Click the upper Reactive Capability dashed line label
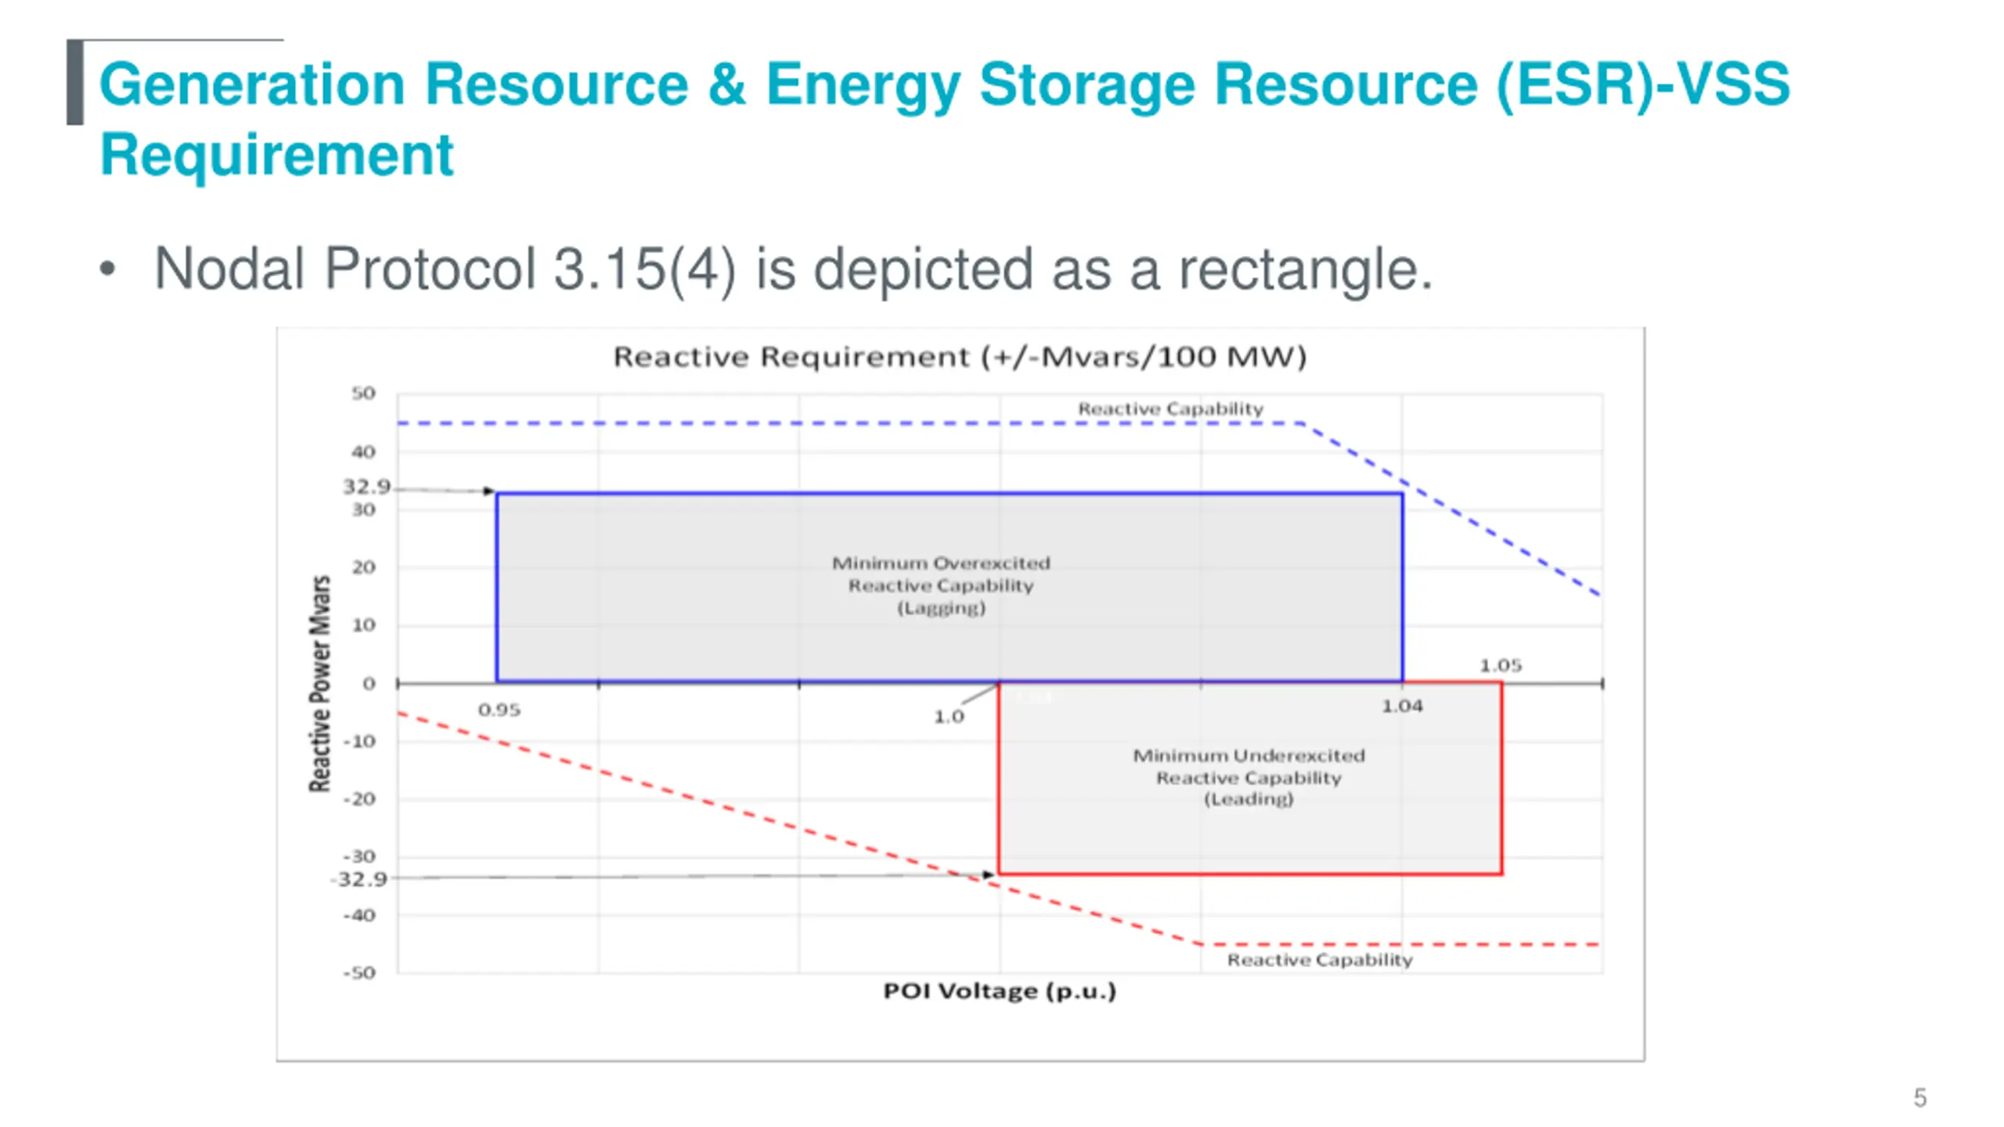Viewport: 2004px width, 1127px height. point(1170,409)
